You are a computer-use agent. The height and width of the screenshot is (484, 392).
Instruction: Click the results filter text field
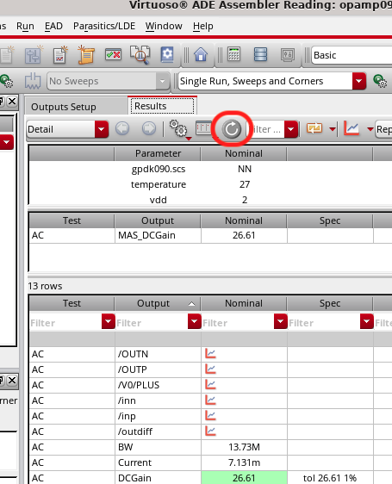[266, 129]
